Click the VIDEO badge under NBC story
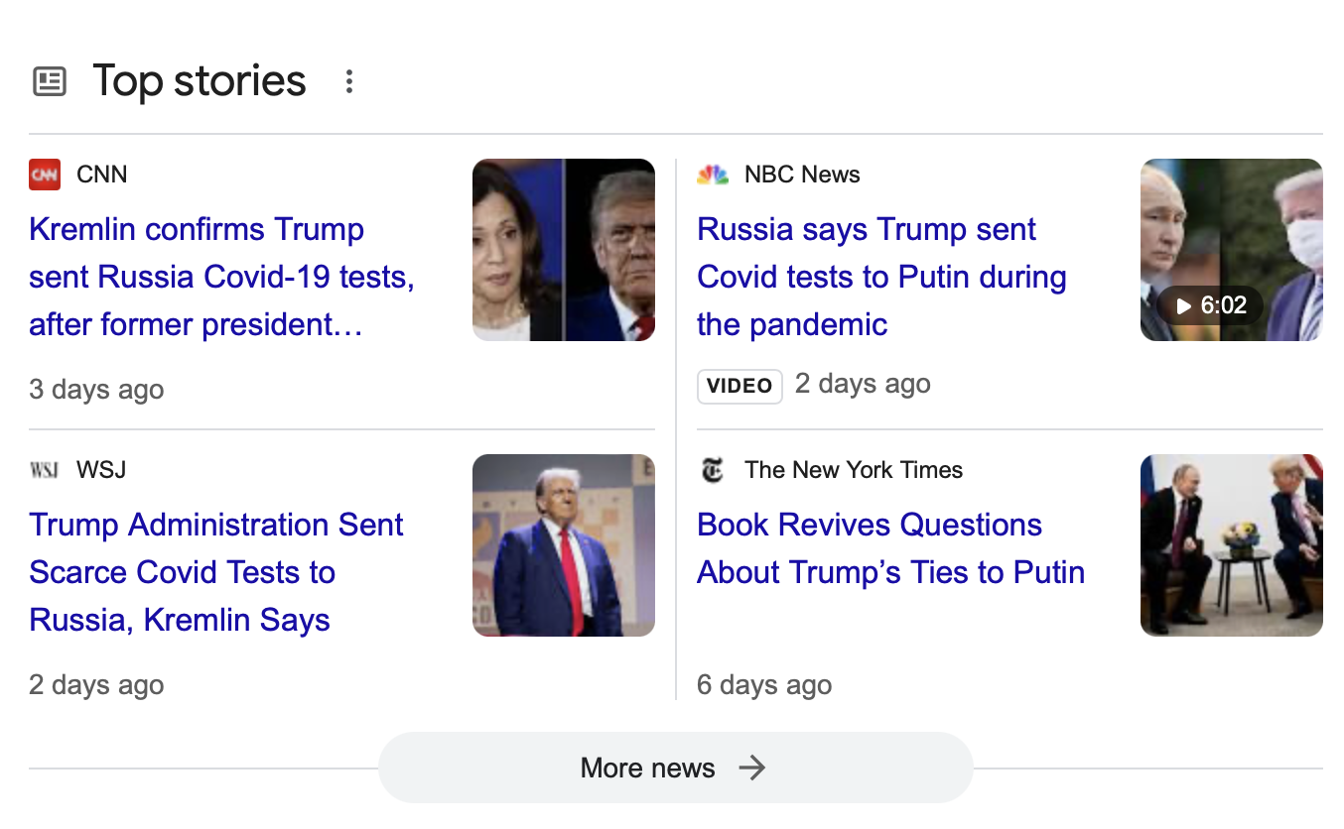1344x829 pixels. (x=739, y=386)
